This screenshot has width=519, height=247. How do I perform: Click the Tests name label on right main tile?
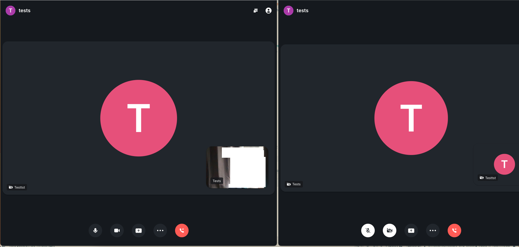point(294,184)
